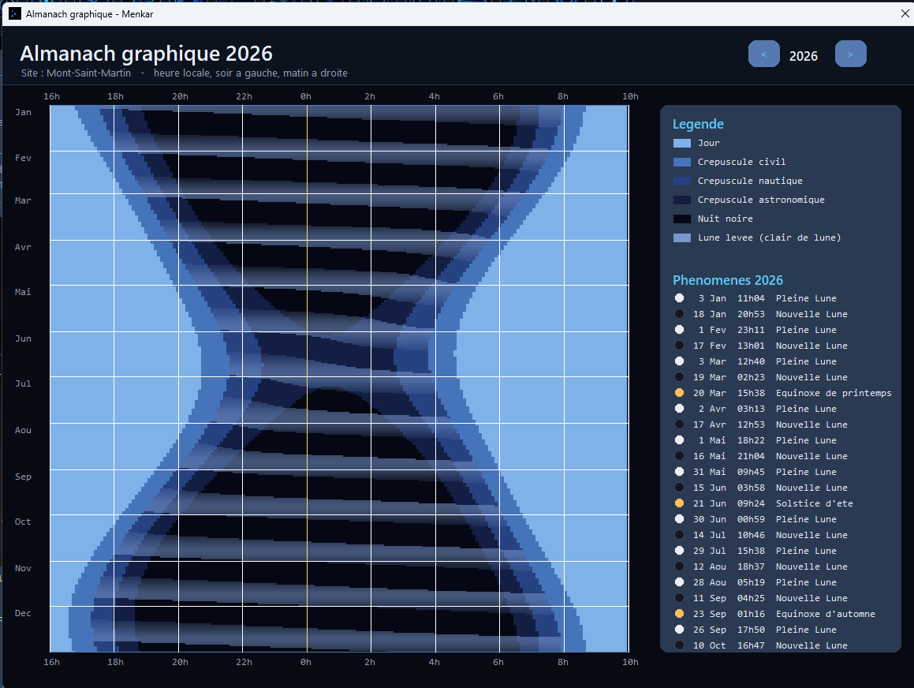Click the top 16h axis label
The width and height of the screenshot is (914, 688).
click(x=51, y=96)
